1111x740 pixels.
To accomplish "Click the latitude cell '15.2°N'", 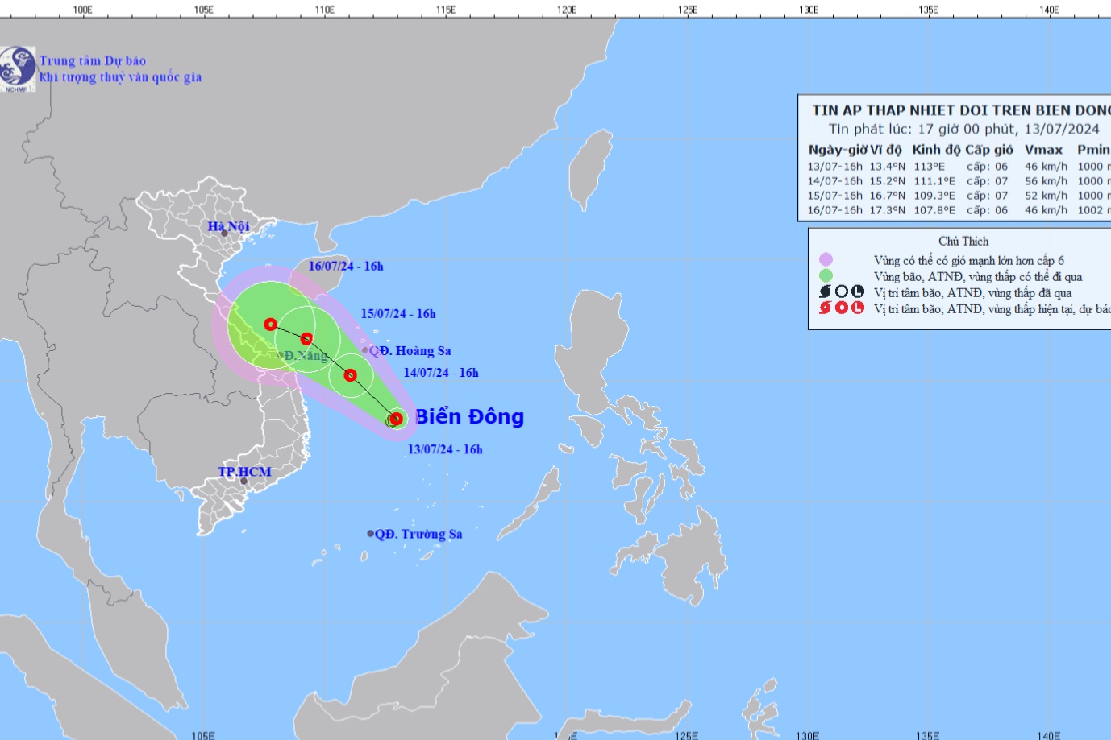I will [x=888, y=181].
